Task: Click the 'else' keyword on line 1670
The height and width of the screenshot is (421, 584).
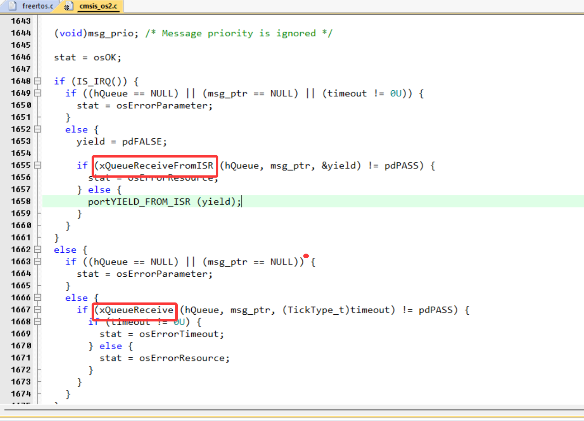Action: [x=111, y=346]
